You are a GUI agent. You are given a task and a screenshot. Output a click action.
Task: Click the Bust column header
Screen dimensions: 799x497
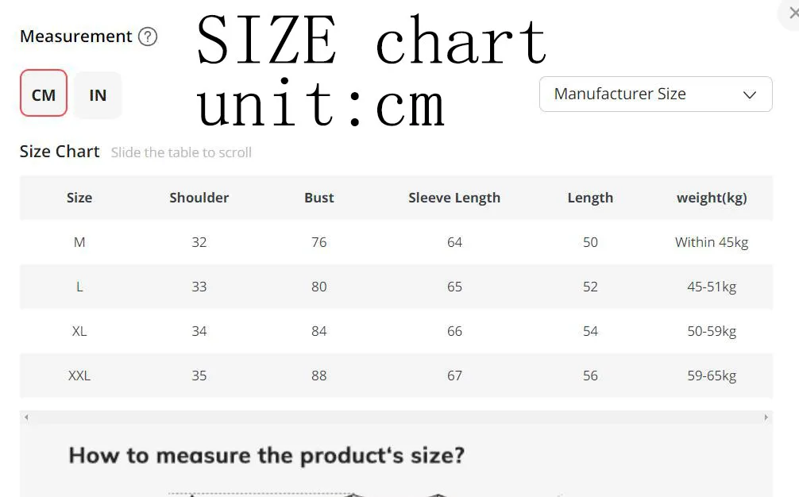click(319, 198)
